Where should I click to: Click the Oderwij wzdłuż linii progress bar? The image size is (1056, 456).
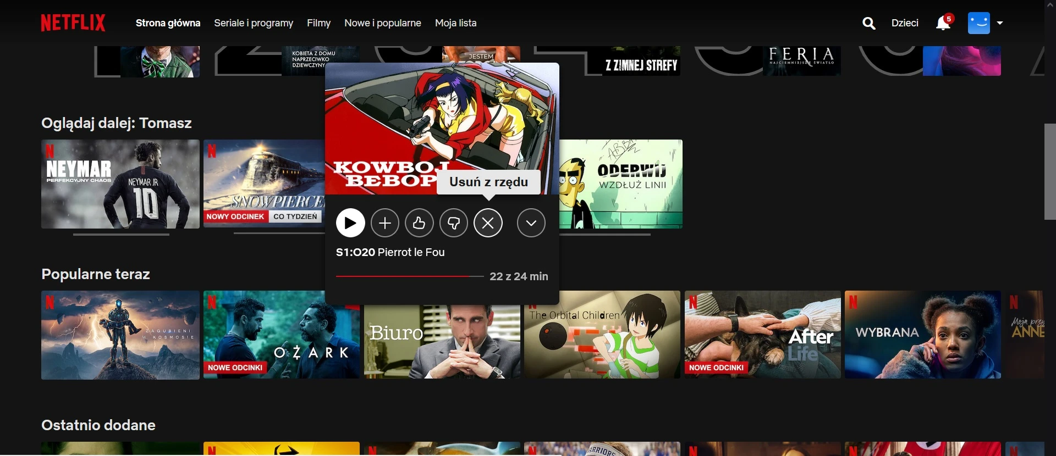[x=605, y=235]
